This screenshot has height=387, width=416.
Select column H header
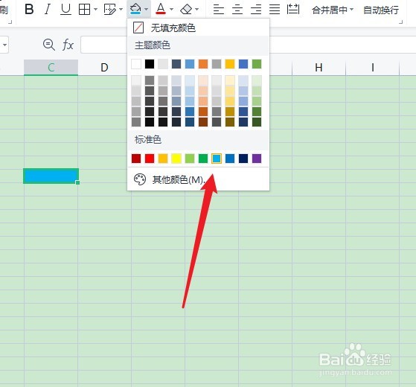click(319, 68)
